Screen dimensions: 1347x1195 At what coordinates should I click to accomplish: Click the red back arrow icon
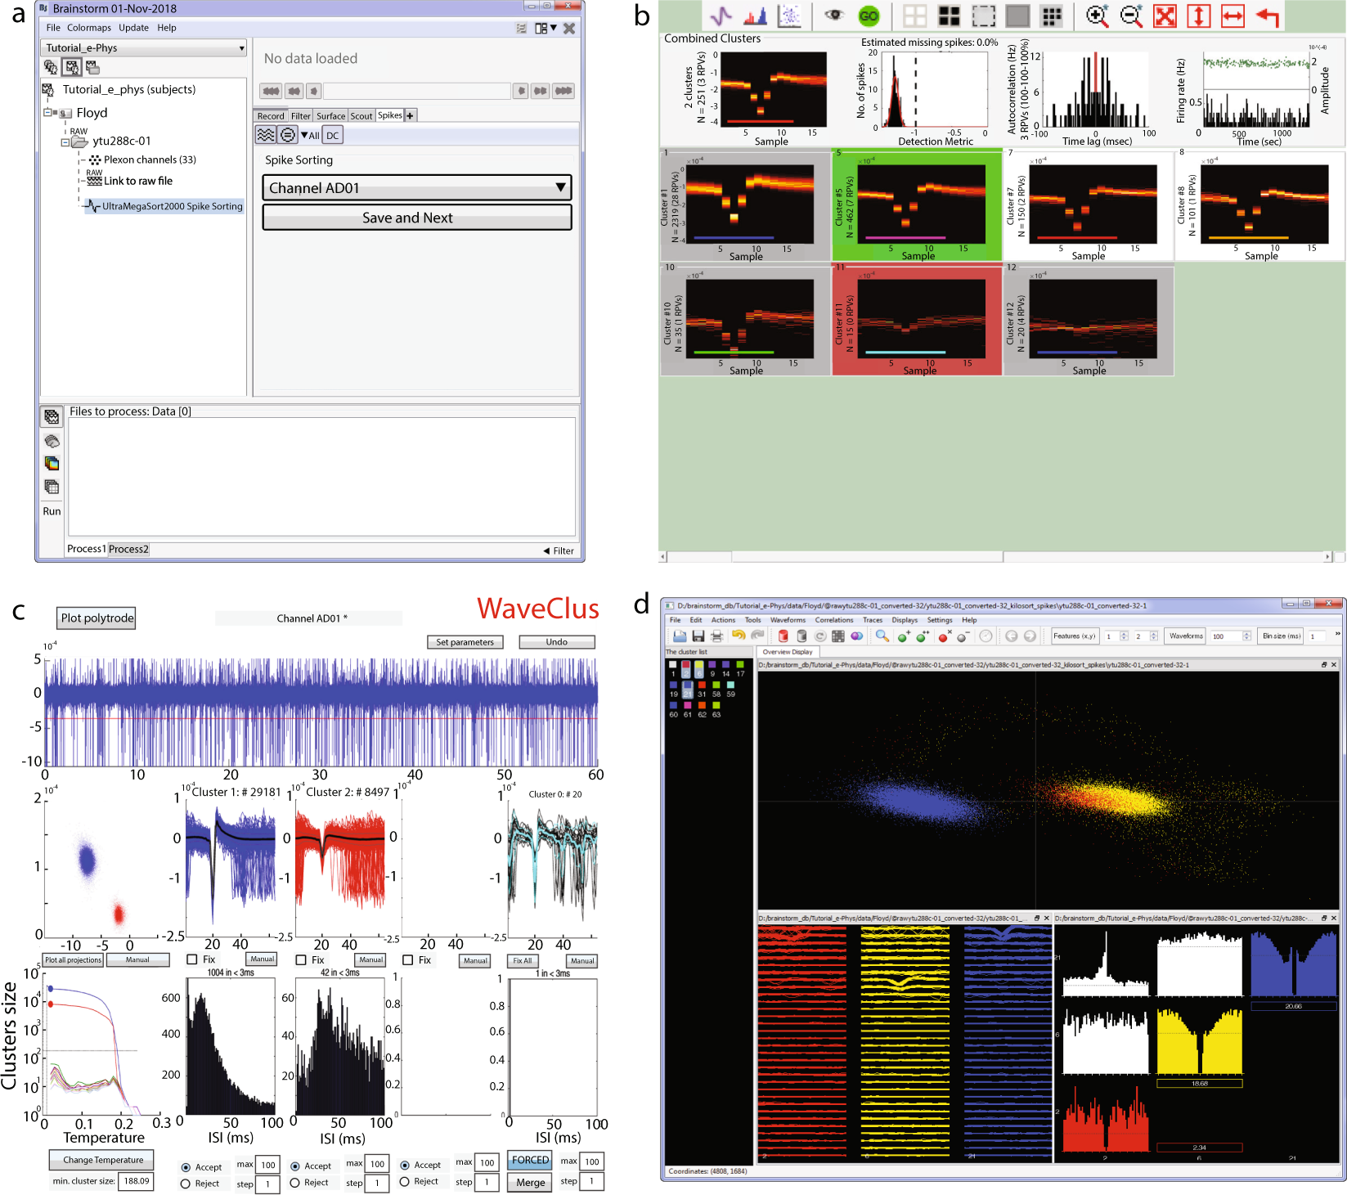1267,16
